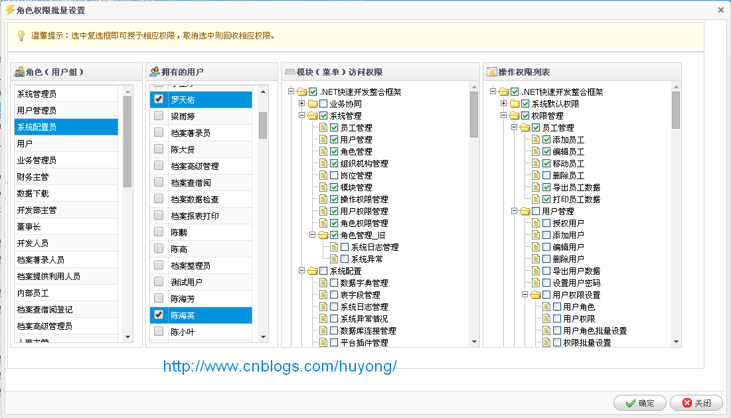731x418 pixels.
Task: Check the user 梁雨婷 checkbox
Action: point(159,115)
